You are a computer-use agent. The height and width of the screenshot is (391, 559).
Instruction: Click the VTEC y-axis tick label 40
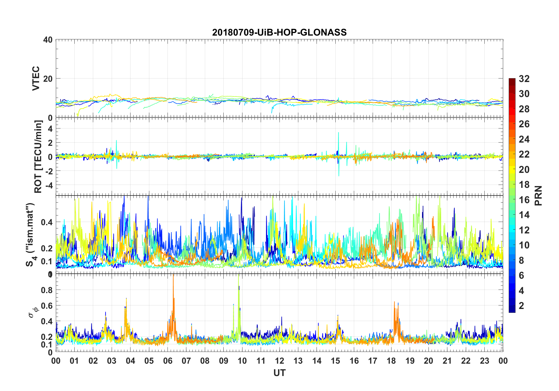point(48,40)
